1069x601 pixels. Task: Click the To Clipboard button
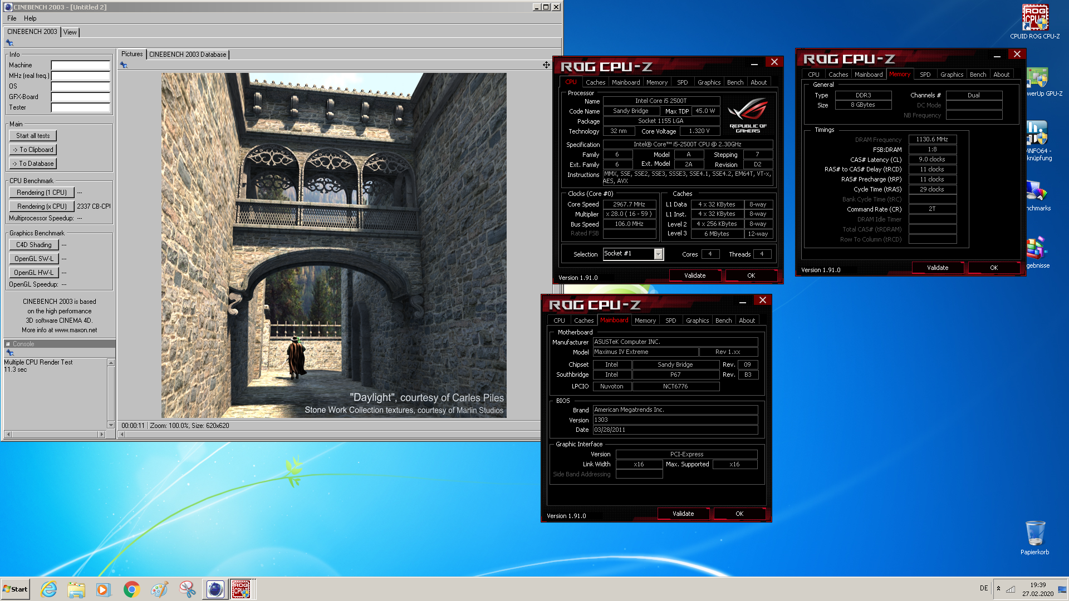click(33, 150)
